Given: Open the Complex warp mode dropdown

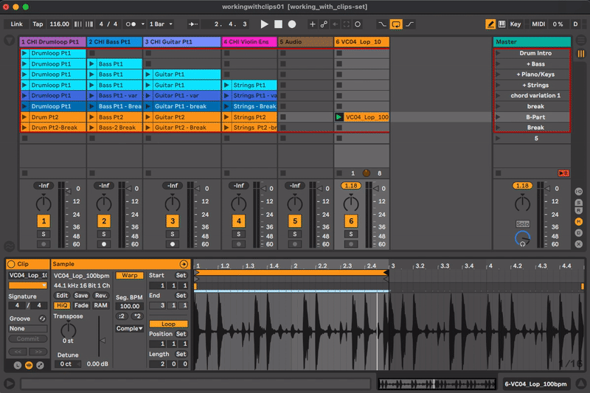Looking at the screenshot, I should (130, 328).
